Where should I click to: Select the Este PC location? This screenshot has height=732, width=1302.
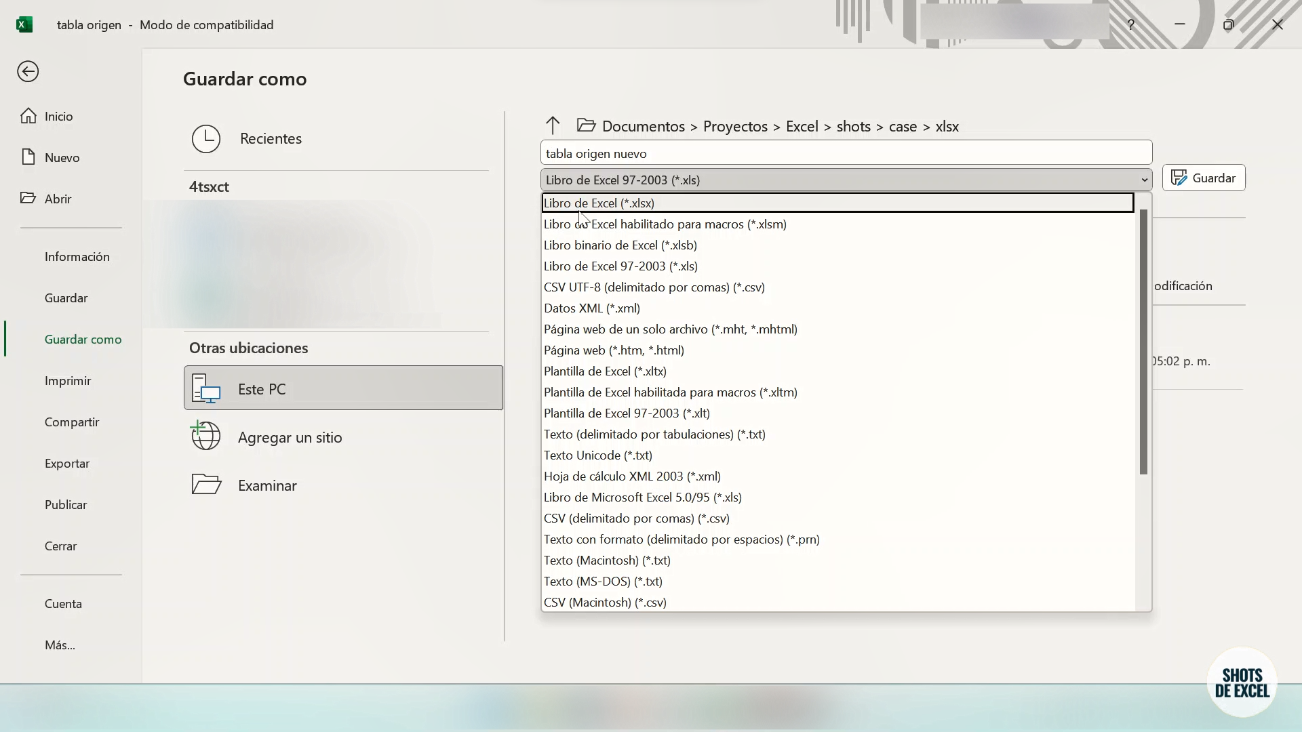point(343,388)
